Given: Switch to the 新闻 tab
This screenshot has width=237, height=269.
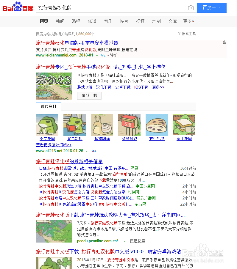Looking at the screenshot, I should pyautogui.click(x=60, y=21).
